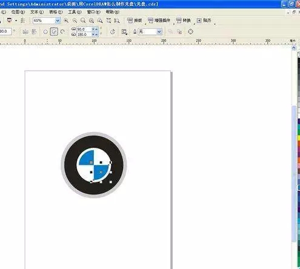Pick the yellow swatch in color palette

pyautogui.click(x=299, y=138)
